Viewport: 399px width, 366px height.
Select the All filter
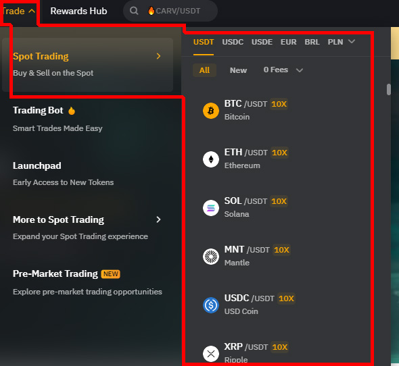(x=205, y=70)
